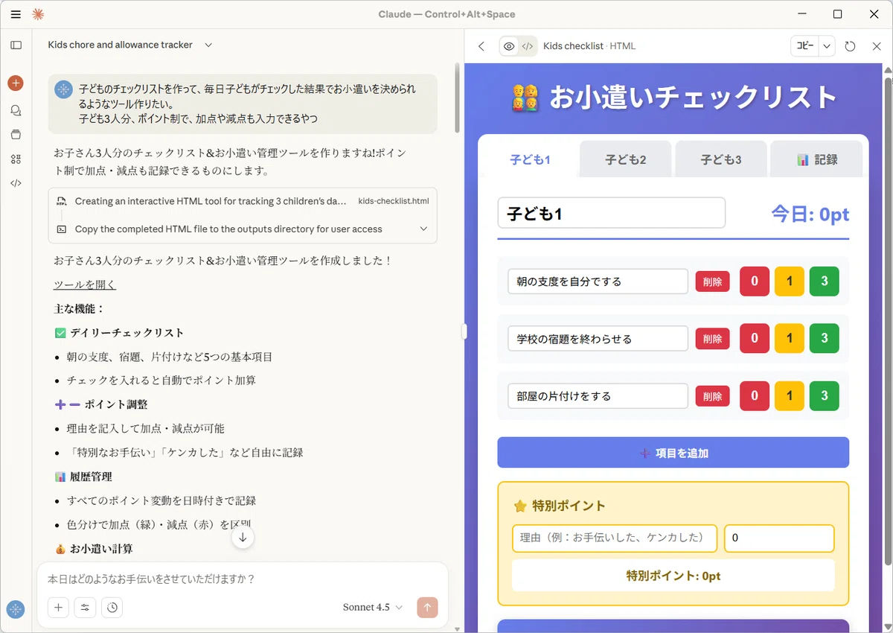Focus the special points number field

pyautogui.click(x=779, y=538)
